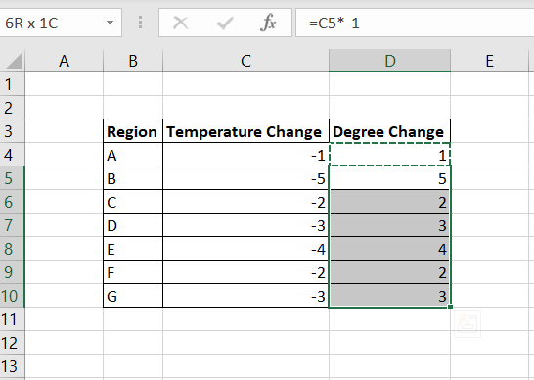Select the copied cell D4 with value 1

[x=389, y=155]
